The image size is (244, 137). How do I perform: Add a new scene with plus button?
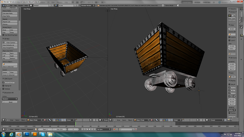(75, 5)
